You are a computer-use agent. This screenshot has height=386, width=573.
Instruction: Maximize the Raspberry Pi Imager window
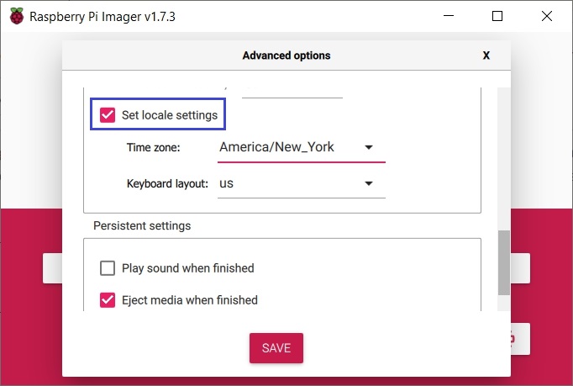(497, 16)
